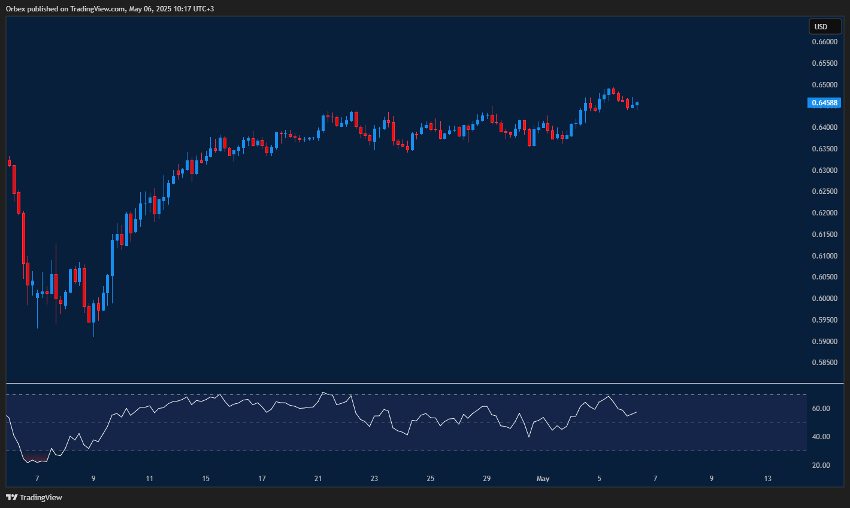Select the 0.66000 price axis label
This screenshot has width=850, height=508.
[824, 42]
